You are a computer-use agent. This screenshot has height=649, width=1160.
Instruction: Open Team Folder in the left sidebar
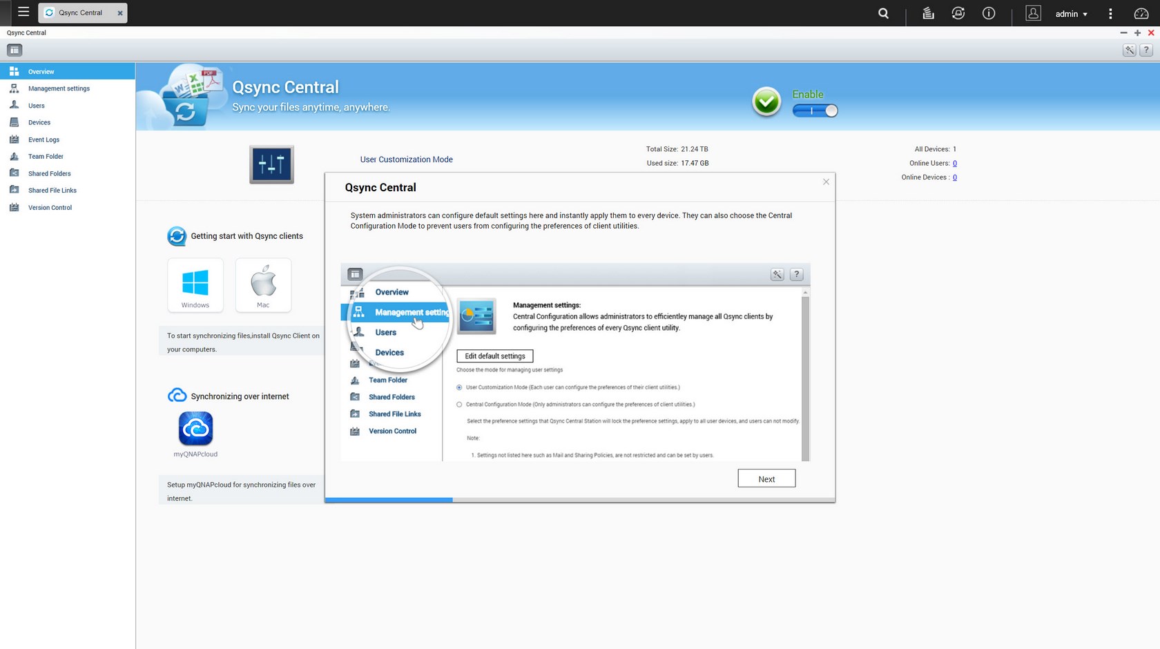coord(68,156)
